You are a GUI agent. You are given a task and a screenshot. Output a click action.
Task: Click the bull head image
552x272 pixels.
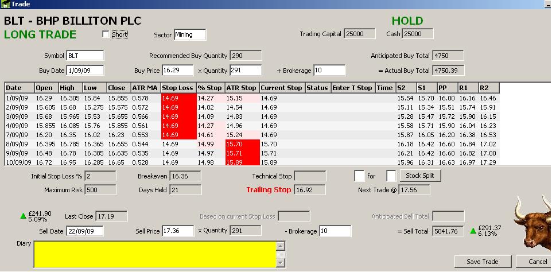532,223
